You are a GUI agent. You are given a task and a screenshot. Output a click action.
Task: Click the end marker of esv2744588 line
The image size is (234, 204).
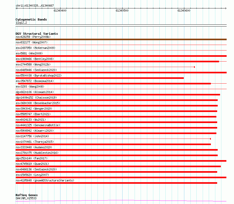coord(194,67)
